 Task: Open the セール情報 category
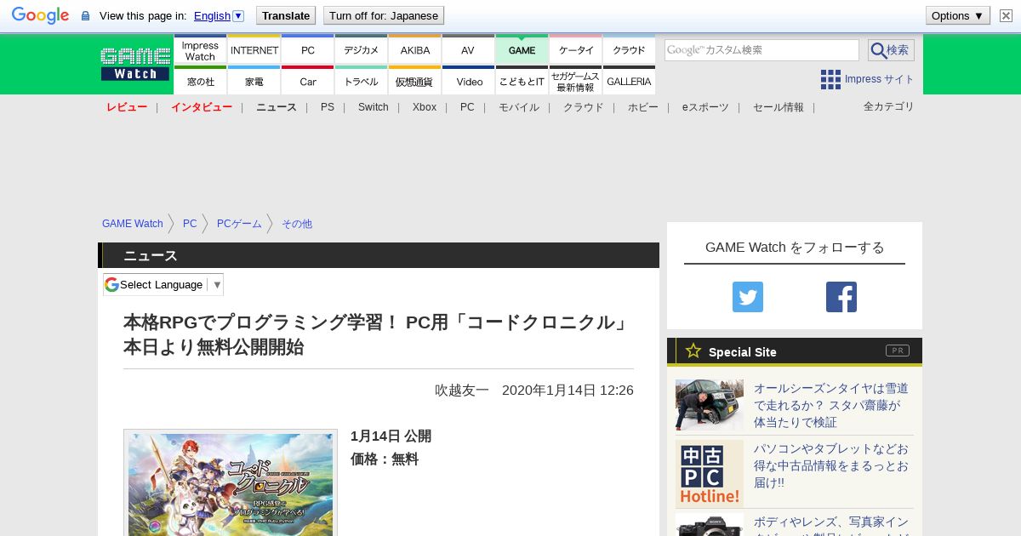(x=779, y=107)
